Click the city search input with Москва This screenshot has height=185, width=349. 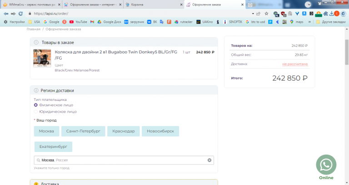[124, 160]
